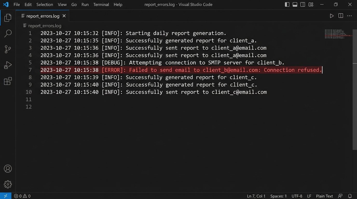Open the Search view
357x199 pixels.
(x=8, y=33)
